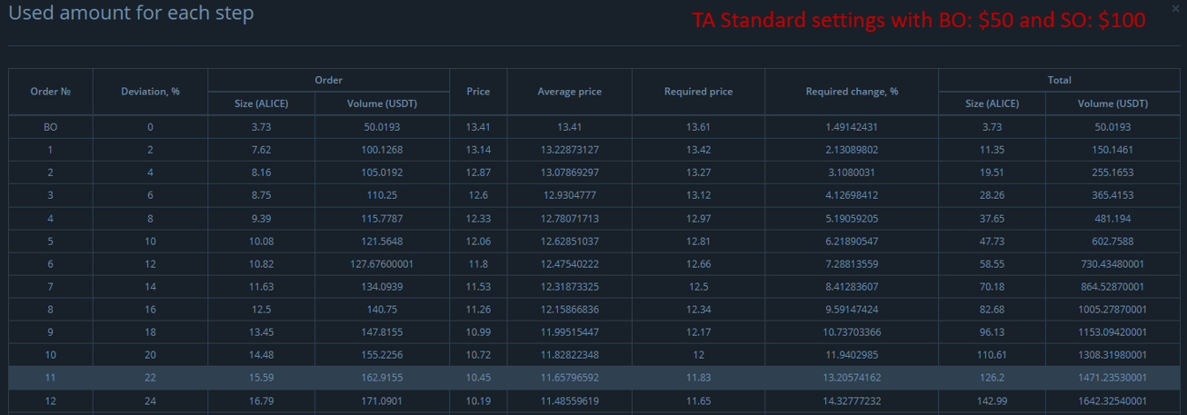
Task: Click the 'Required change, %' column header
Action: [852, 92]
